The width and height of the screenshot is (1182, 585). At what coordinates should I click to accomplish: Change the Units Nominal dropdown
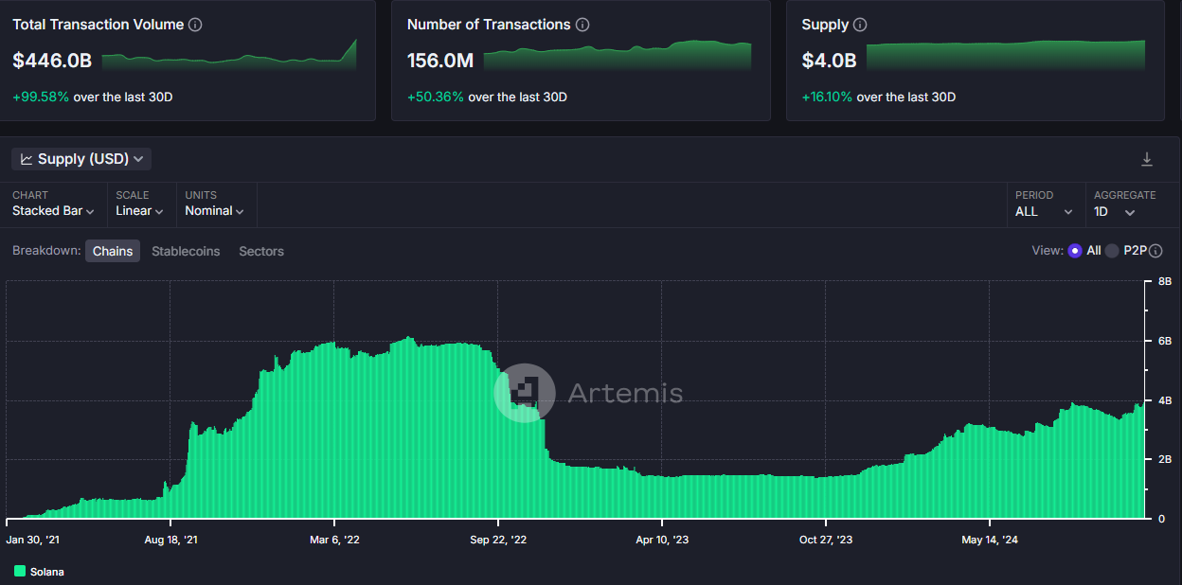(x=214, y=211)
